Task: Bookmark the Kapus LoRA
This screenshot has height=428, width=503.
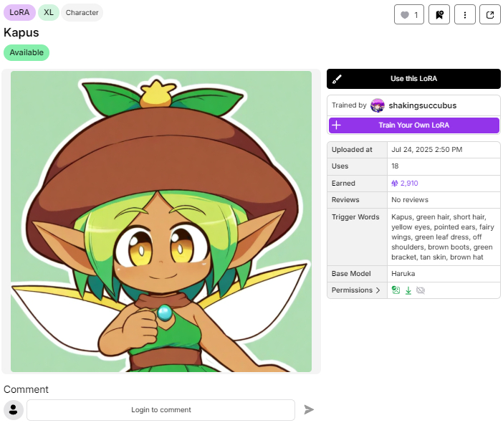Action: tap(439, 14)
